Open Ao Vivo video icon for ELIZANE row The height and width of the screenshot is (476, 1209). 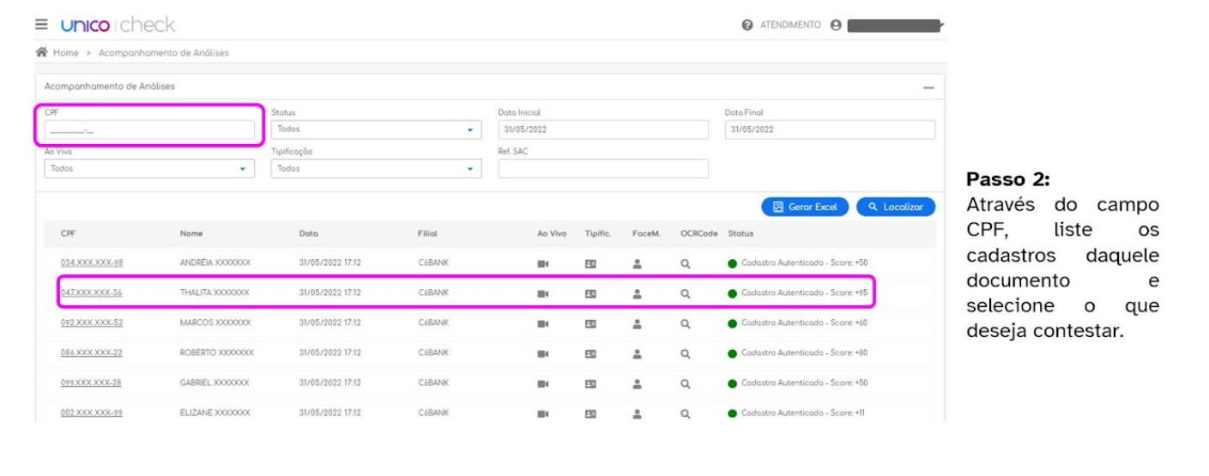[x=543, y=413]
